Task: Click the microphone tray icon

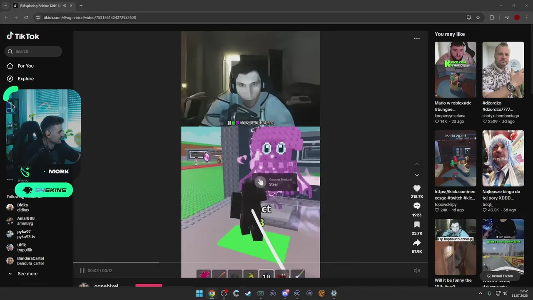Action: [x=490, y=293]
